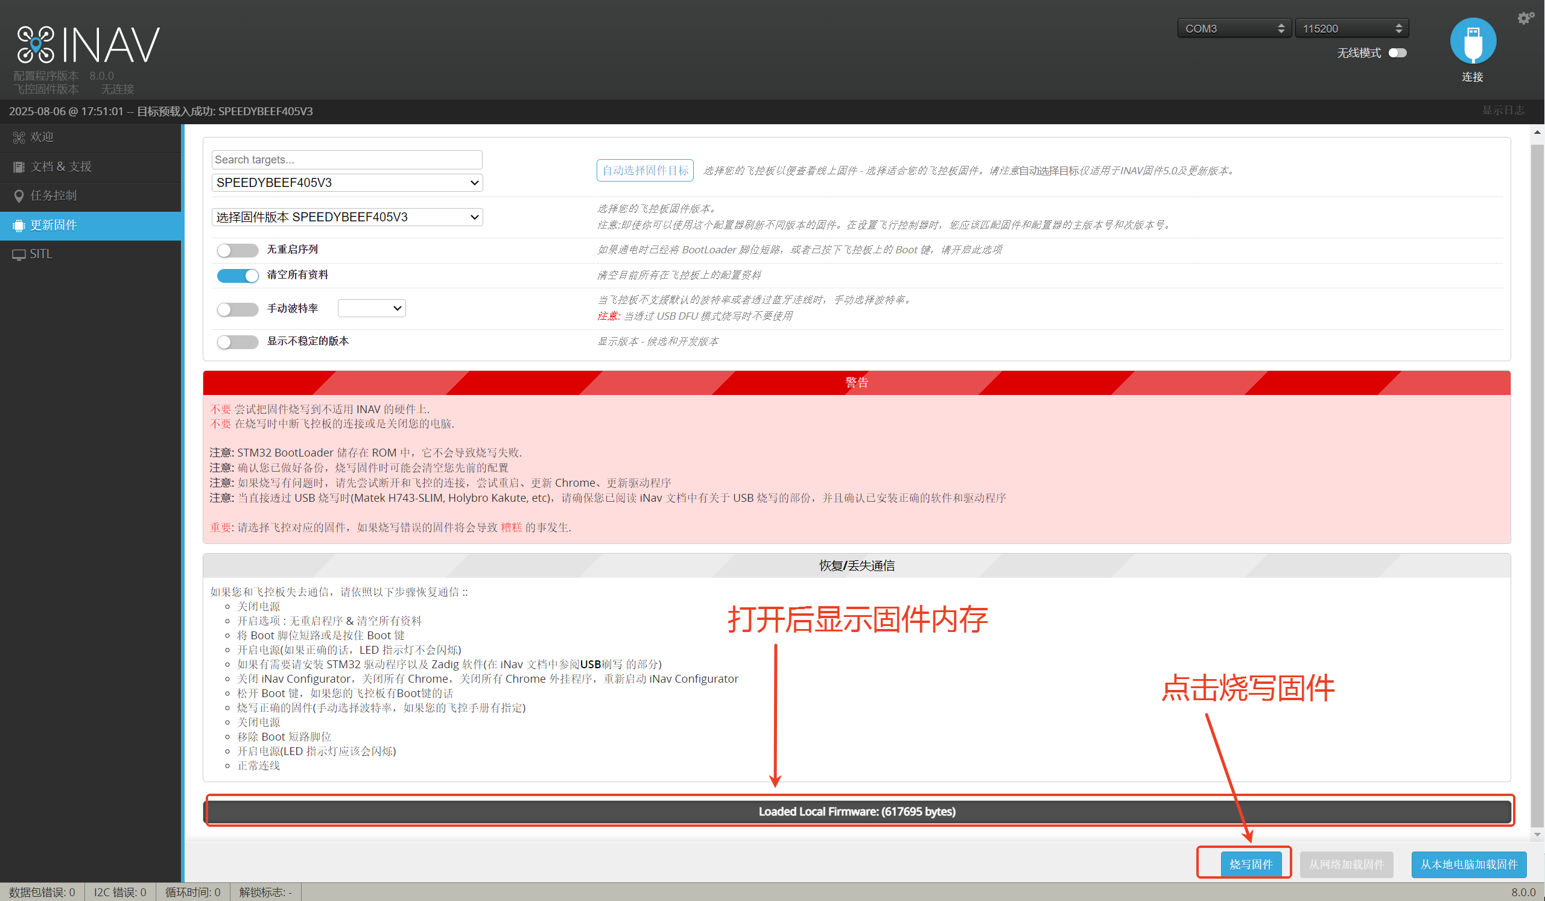Screen dimensions: 1545x901
Task: Click the INAV drone logo
Action: (x=36, y=45)
